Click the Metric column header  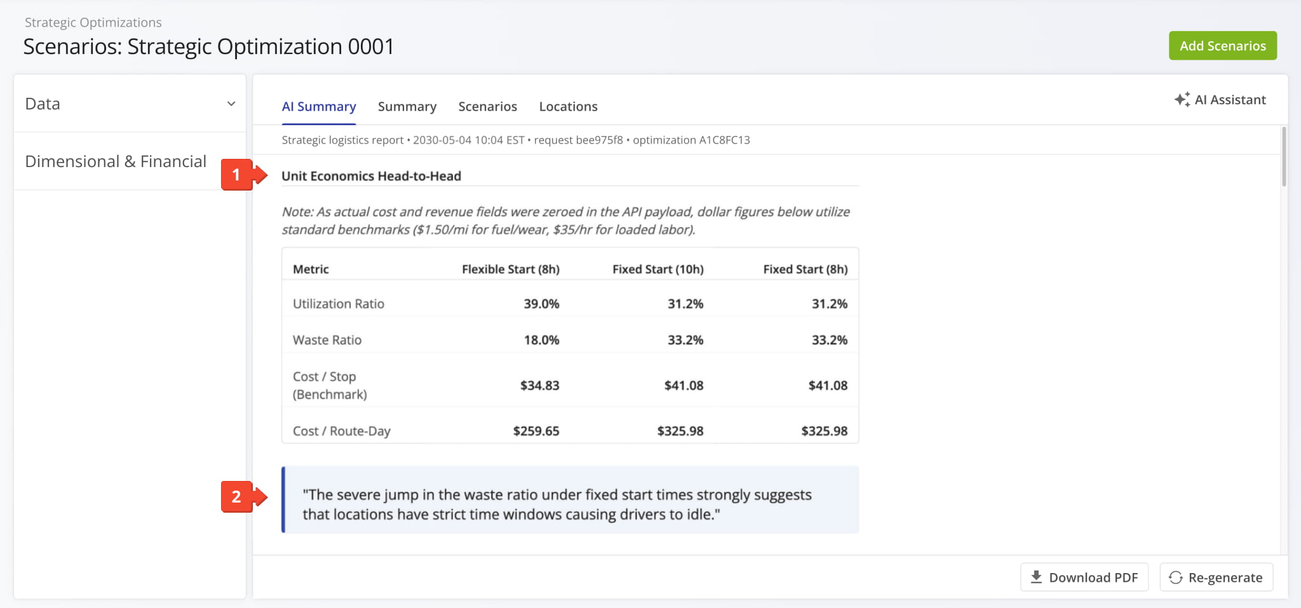(311, 269)
